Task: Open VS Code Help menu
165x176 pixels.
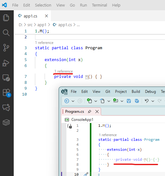Action: point(116,5)
